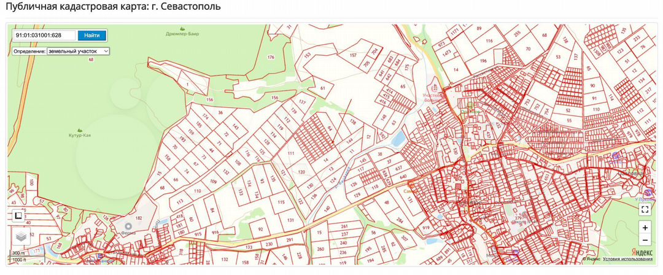Click land parcel number 92
Viewport: 663px width, 275px height.
pos(260,229)
